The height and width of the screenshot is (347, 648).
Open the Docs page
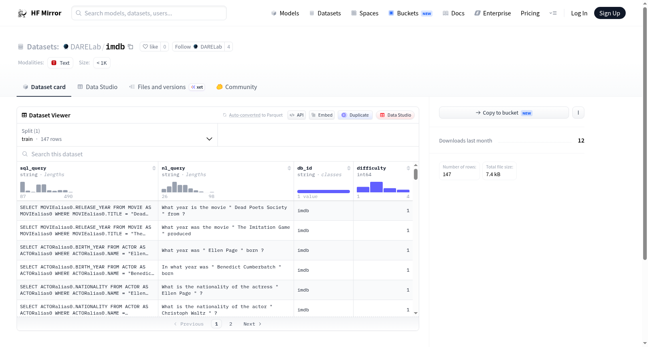(454, 13)
